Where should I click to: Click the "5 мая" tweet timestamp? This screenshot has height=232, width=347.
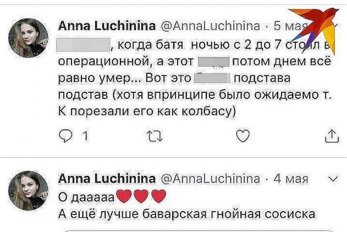click(x=289, y=26)
